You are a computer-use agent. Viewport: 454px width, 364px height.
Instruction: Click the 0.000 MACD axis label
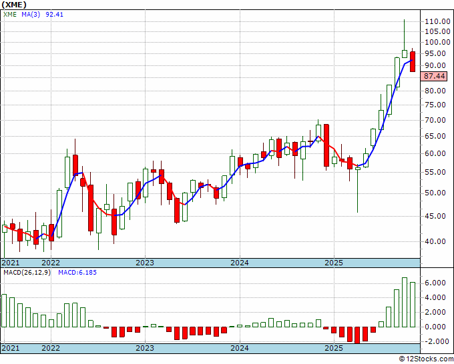435,327
